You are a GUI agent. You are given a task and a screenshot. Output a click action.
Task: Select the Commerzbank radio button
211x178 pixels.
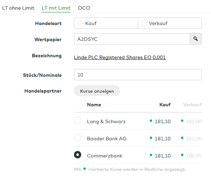(78, 155)
